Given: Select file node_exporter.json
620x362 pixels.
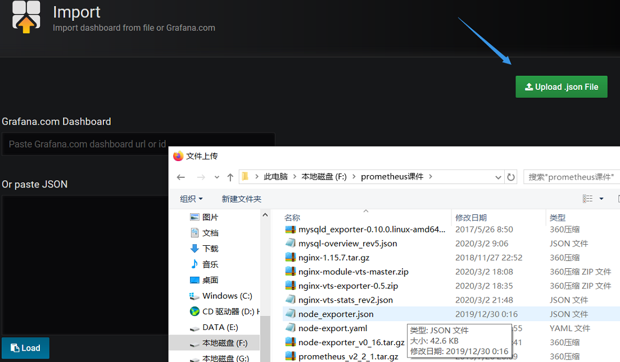Looking at the screenshot, I should 336,314.
